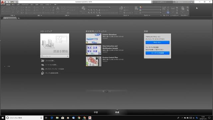Open the Exterior Elevations recent document thumbnail
Image resolution: width=213 pixels, height=120 pixels.
pyautogui.click(x=94, y=39)
